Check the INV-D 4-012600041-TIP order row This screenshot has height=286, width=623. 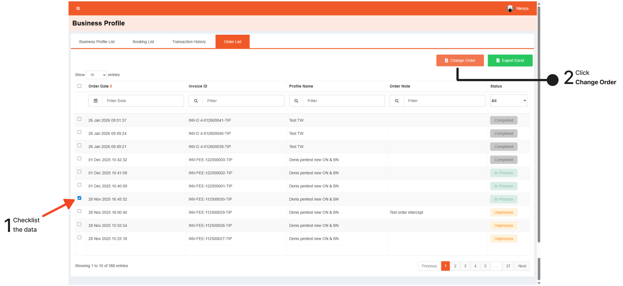click(80, 119)
